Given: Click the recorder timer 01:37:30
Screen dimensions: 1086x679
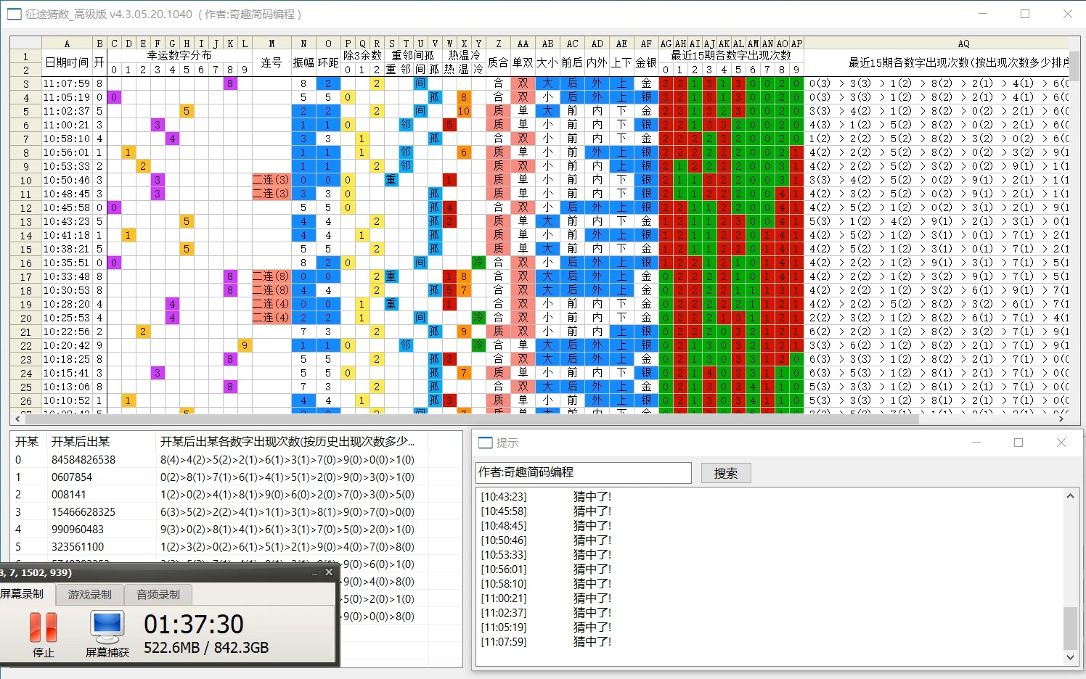Looking at the screenshot, I should (194, 625).
